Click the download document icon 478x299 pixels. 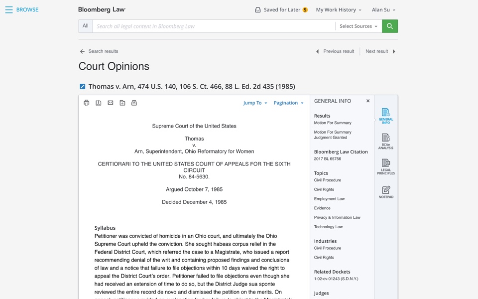click(99, 103)
